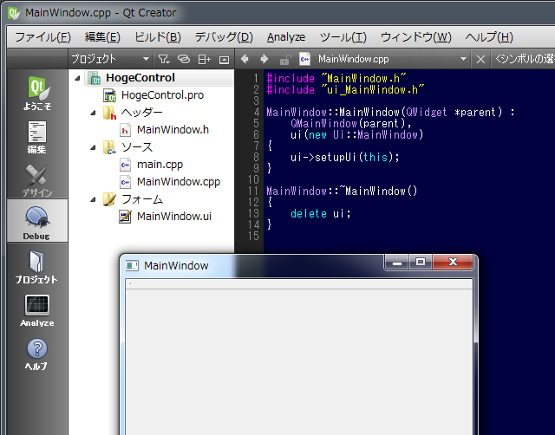The width and height of the screenshot is (555, 435).
Task: Select MainWindow.ui in project tree
Action: click(x=174, y=216)
